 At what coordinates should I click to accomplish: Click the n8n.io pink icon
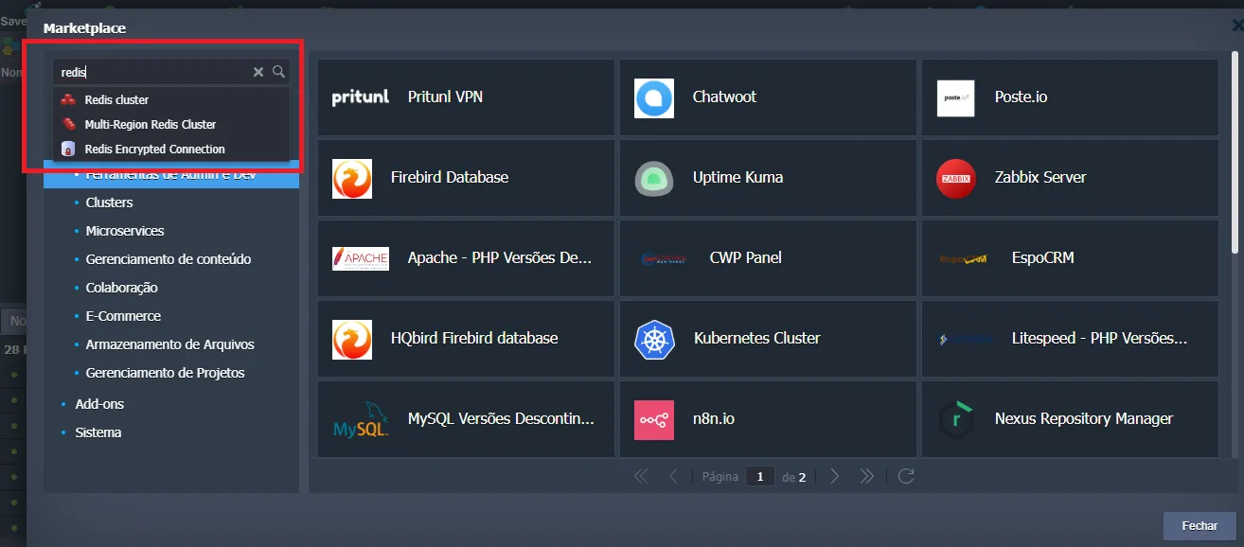[653, 419]
